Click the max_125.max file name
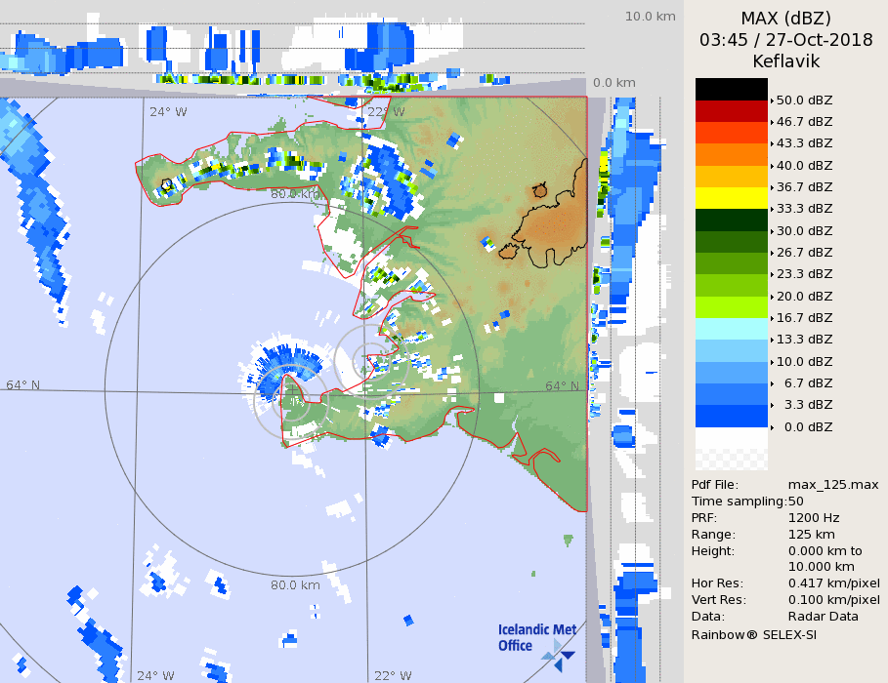 [x=833, y=485]
